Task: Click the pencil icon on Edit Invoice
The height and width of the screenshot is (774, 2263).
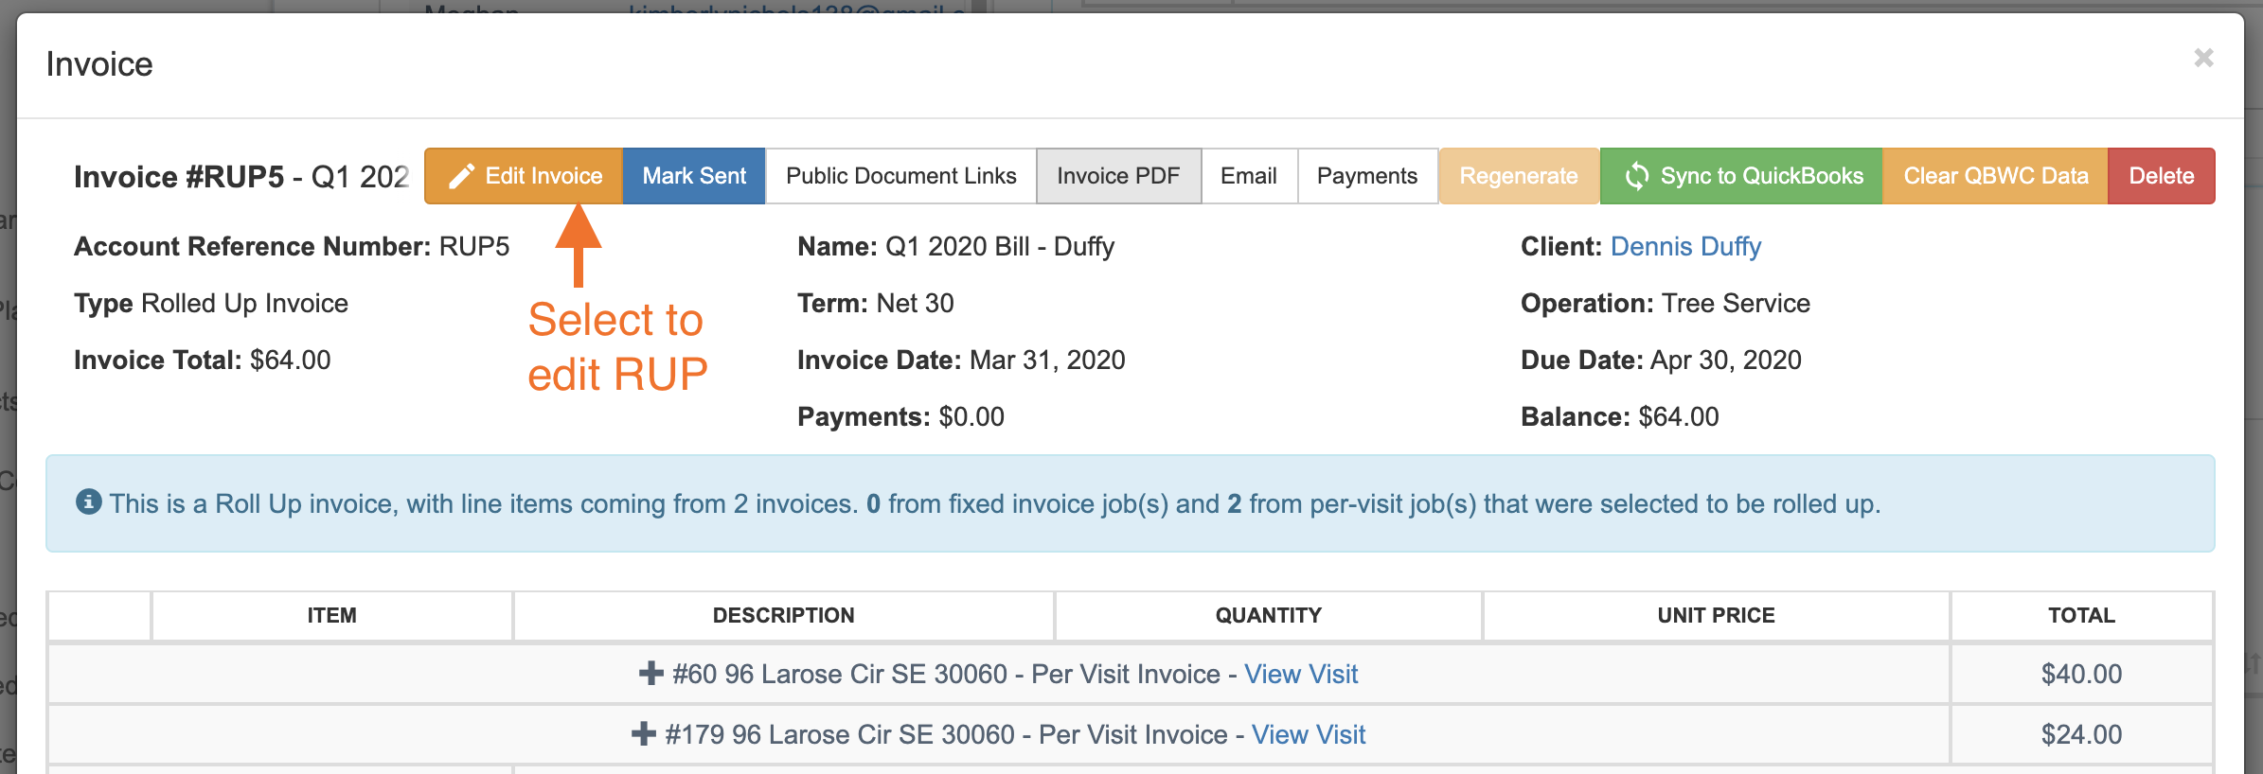Action: click(x=461, y=177)
